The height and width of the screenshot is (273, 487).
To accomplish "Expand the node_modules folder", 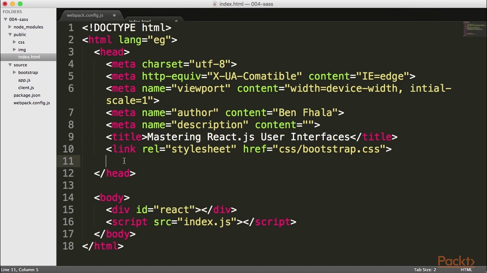I will 10,27.
